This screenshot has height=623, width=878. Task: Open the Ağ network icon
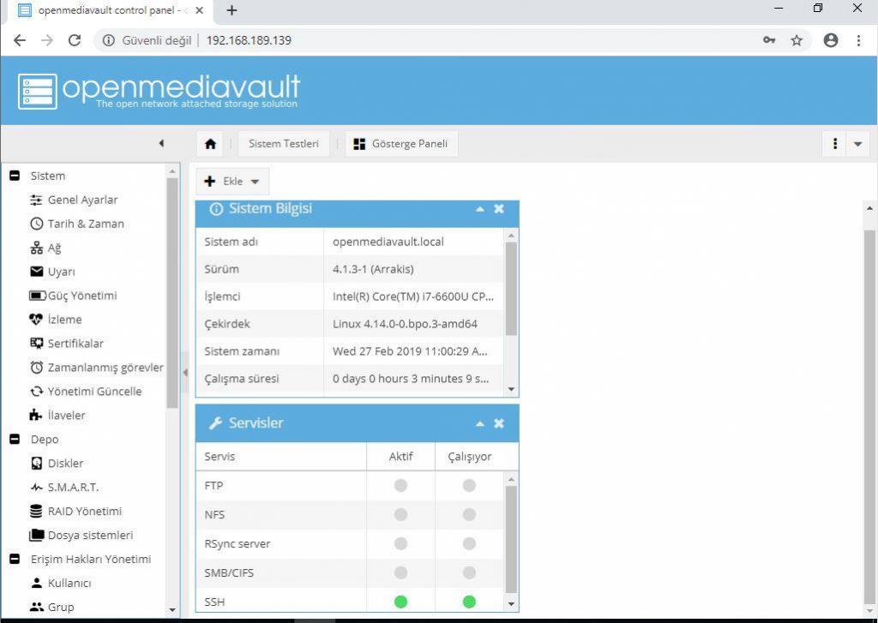click(x=36, y=248)
